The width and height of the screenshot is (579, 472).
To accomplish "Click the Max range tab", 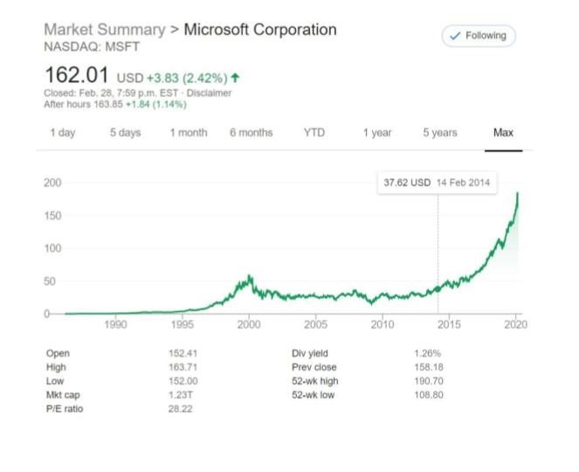I will (503, 133).
